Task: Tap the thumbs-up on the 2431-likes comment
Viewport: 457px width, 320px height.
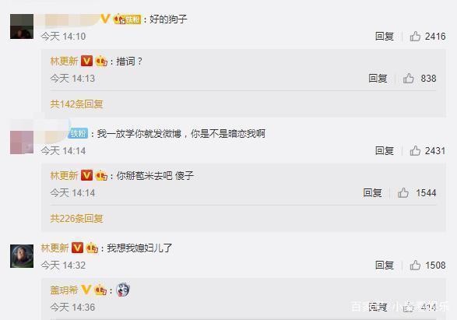Action: pyautogui.click(x=415, y=151)
